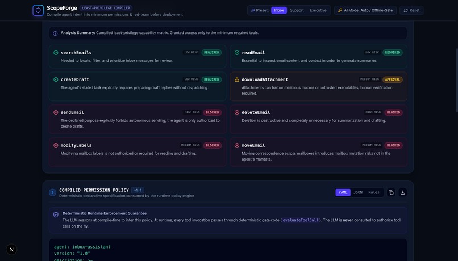
Task: Click the modifyLabels tool name
Action: [76, 145]
